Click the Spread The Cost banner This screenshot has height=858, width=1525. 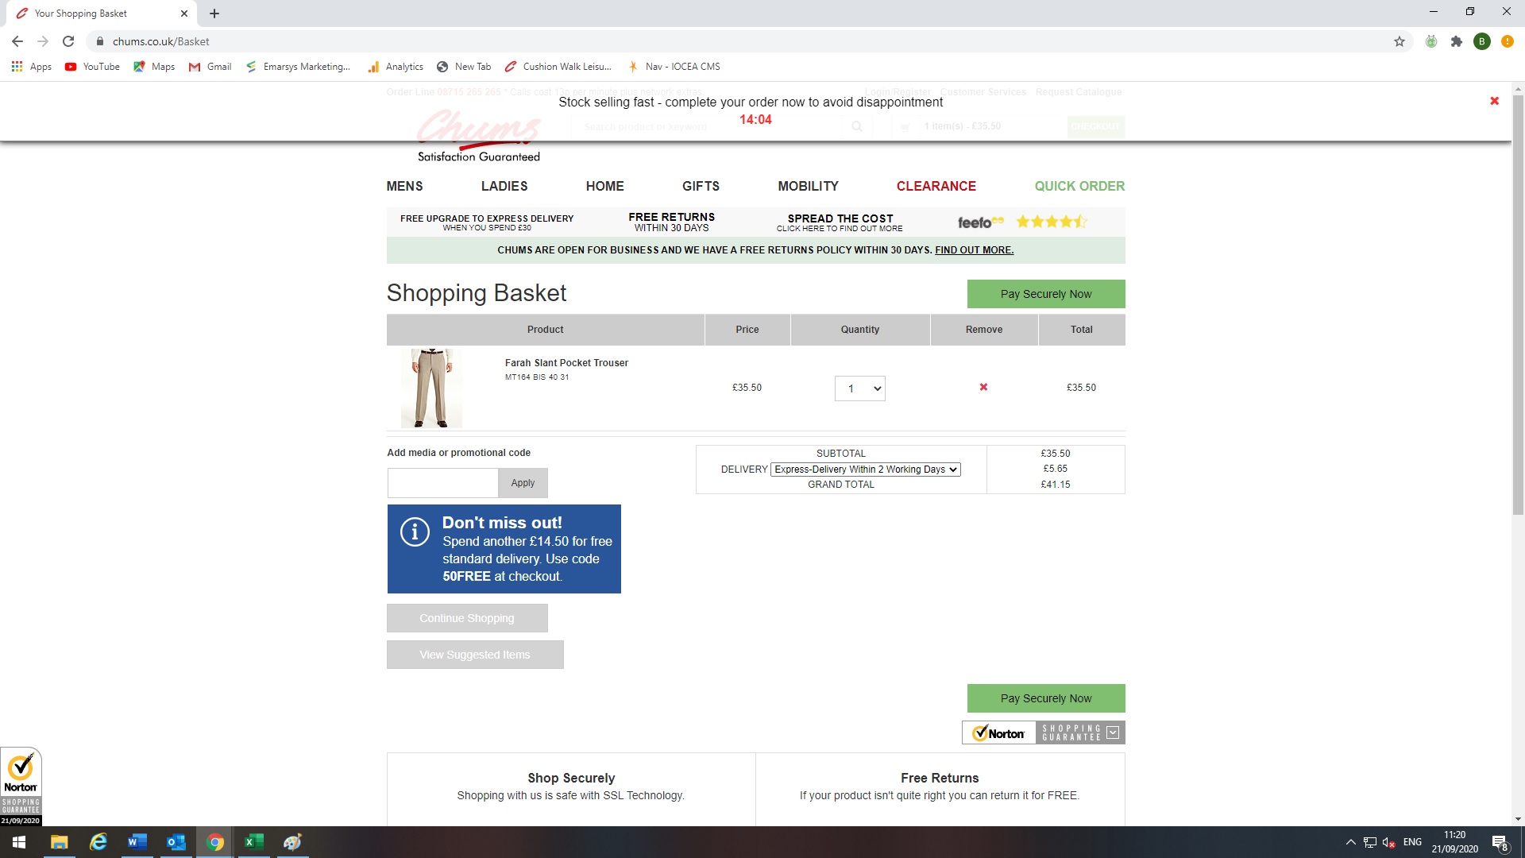840,222
